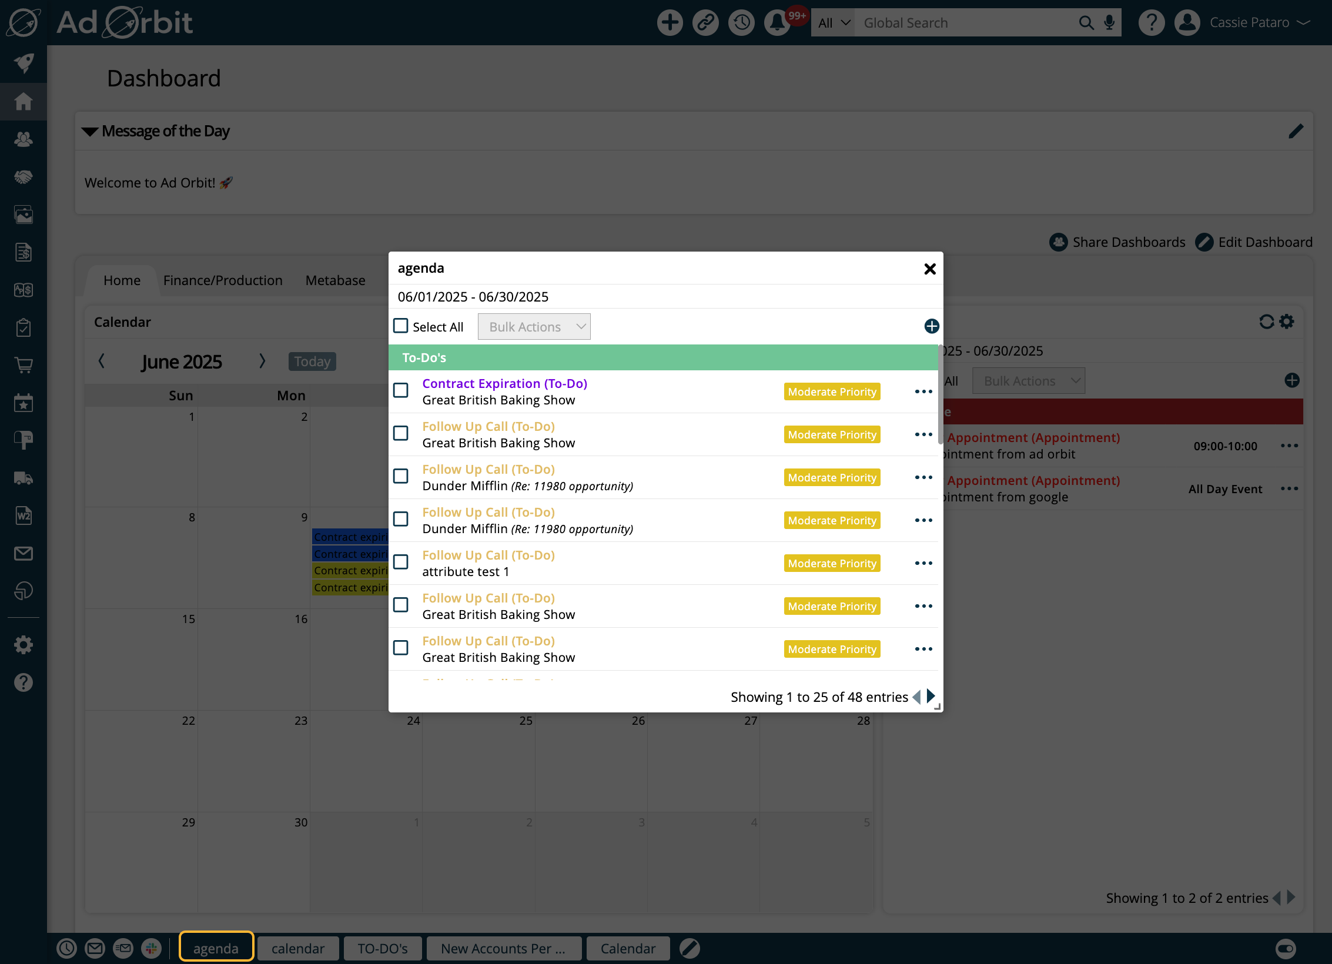
Task: Select the New Accounts Per tab in bottom bar
Action: coord(503,948)
